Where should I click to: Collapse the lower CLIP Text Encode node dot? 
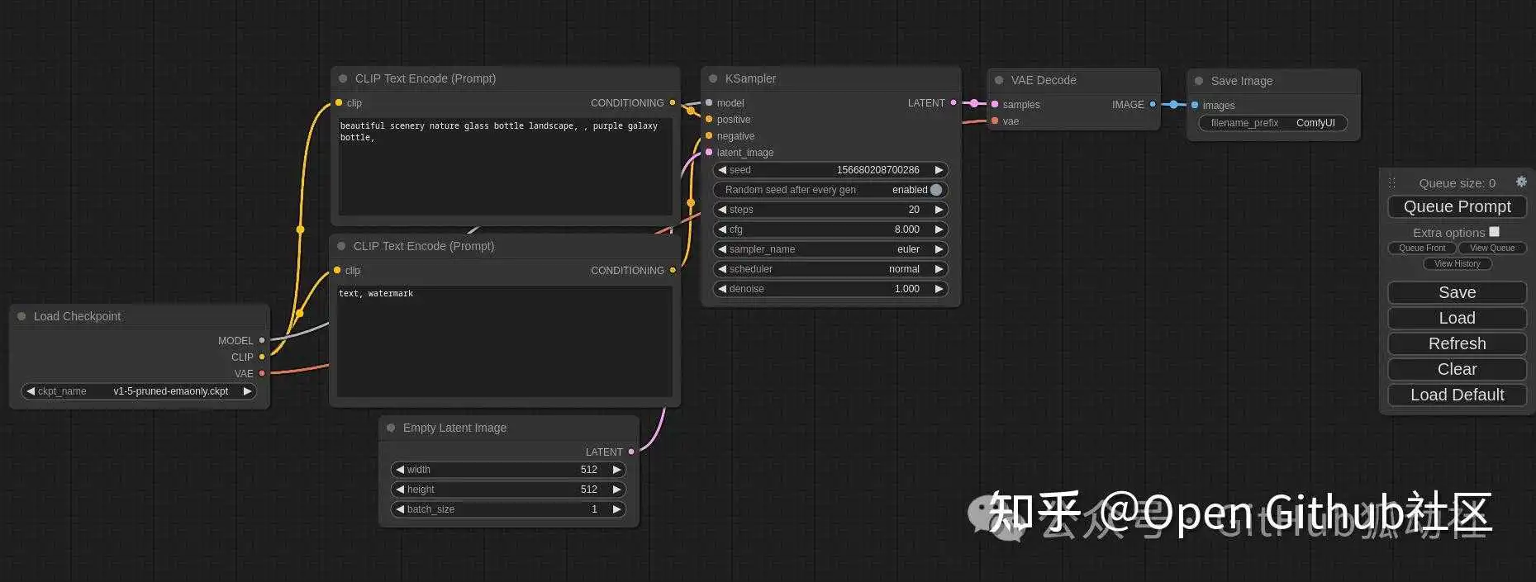tap(341, 246)
